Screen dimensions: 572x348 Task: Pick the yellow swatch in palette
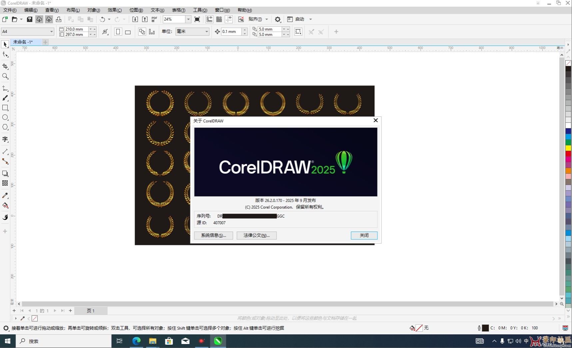pos(568,148)
